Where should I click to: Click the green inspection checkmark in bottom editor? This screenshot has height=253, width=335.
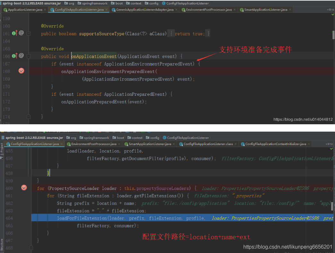coord(331,149)
